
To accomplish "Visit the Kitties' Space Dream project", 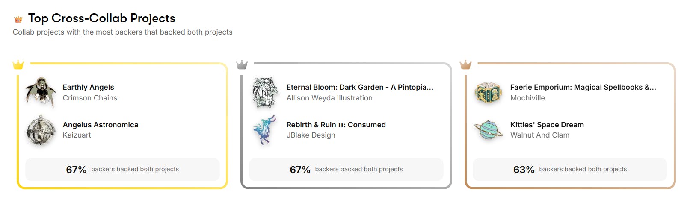I will click(547, 125).
